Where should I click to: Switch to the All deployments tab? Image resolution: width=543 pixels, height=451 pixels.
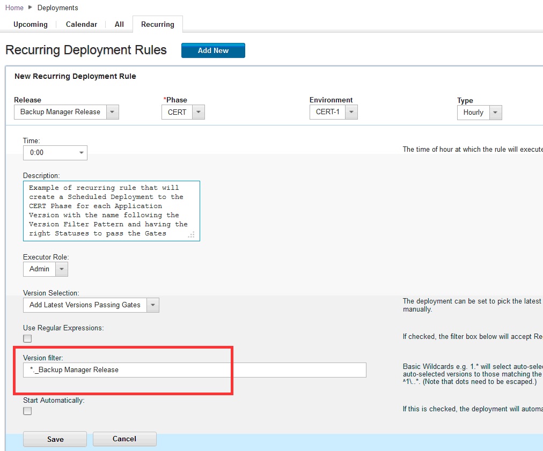click(x=119, y=24)
